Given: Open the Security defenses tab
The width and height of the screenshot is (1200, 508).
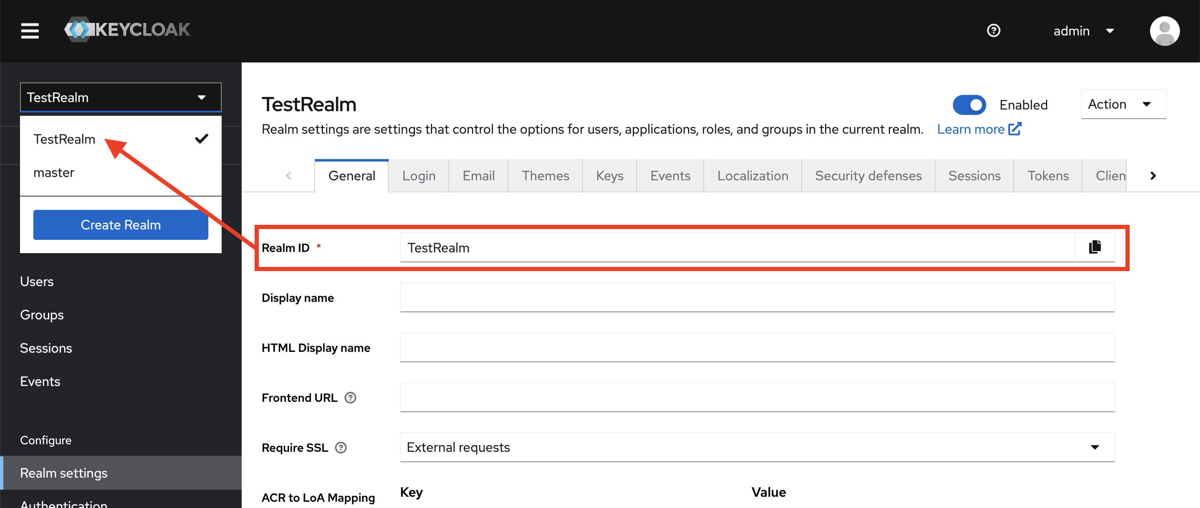Looking at the screenshot, I should 868,176.
